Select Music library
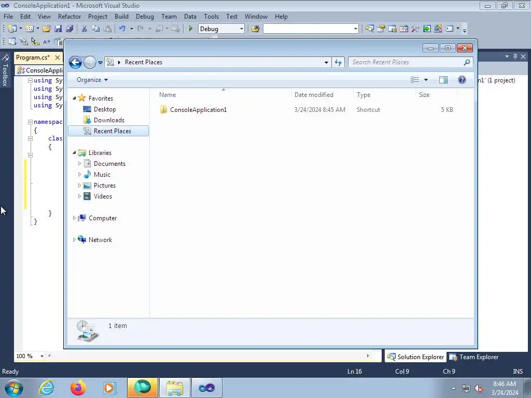The width and height of the screenshot is (531, 398). 102,175
